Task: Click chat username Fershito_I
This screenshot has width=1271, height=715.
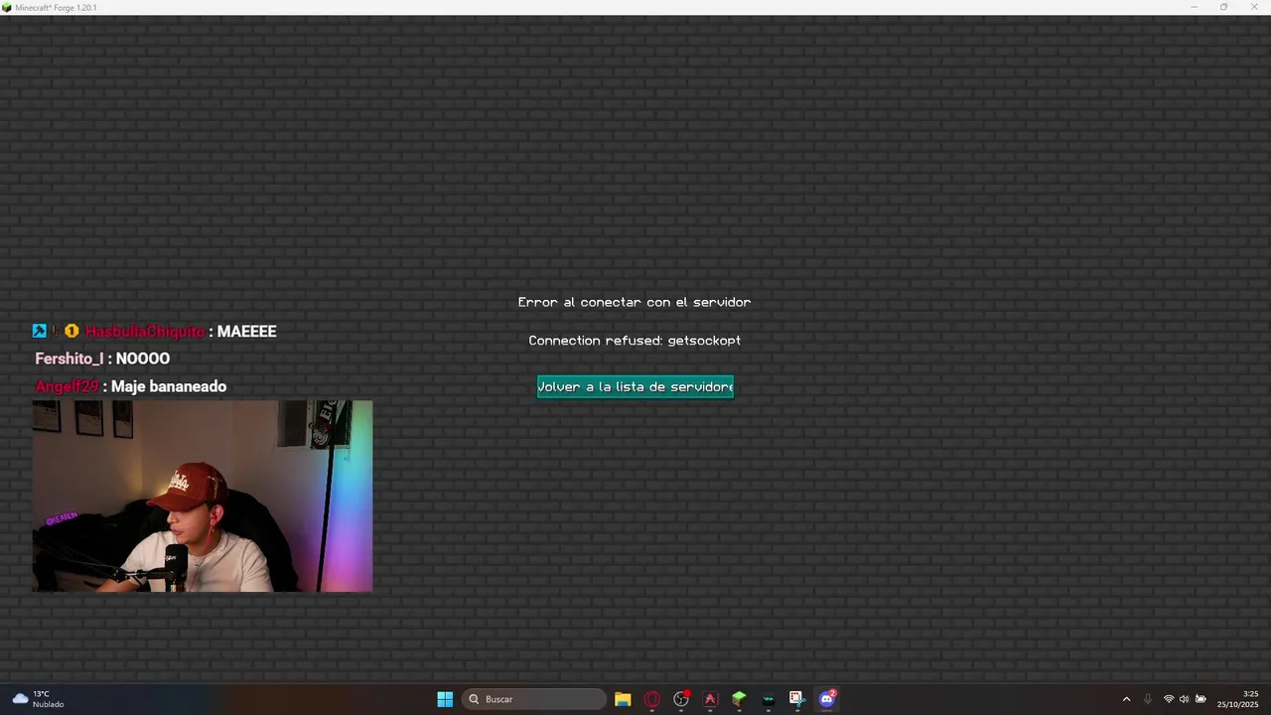Action: coord(69,358)
